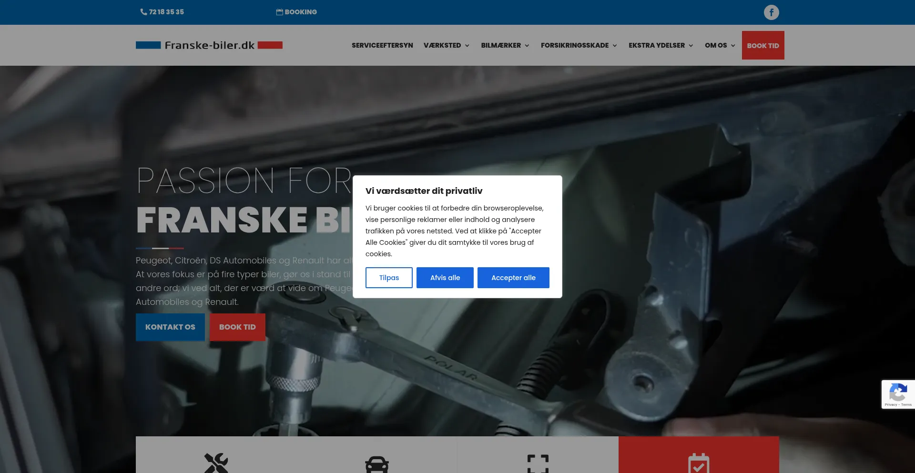Click the crossed wrench and screwdriver icon
Image resolution: width=915 pixels, height=473 pixels.
coord(216,463)
